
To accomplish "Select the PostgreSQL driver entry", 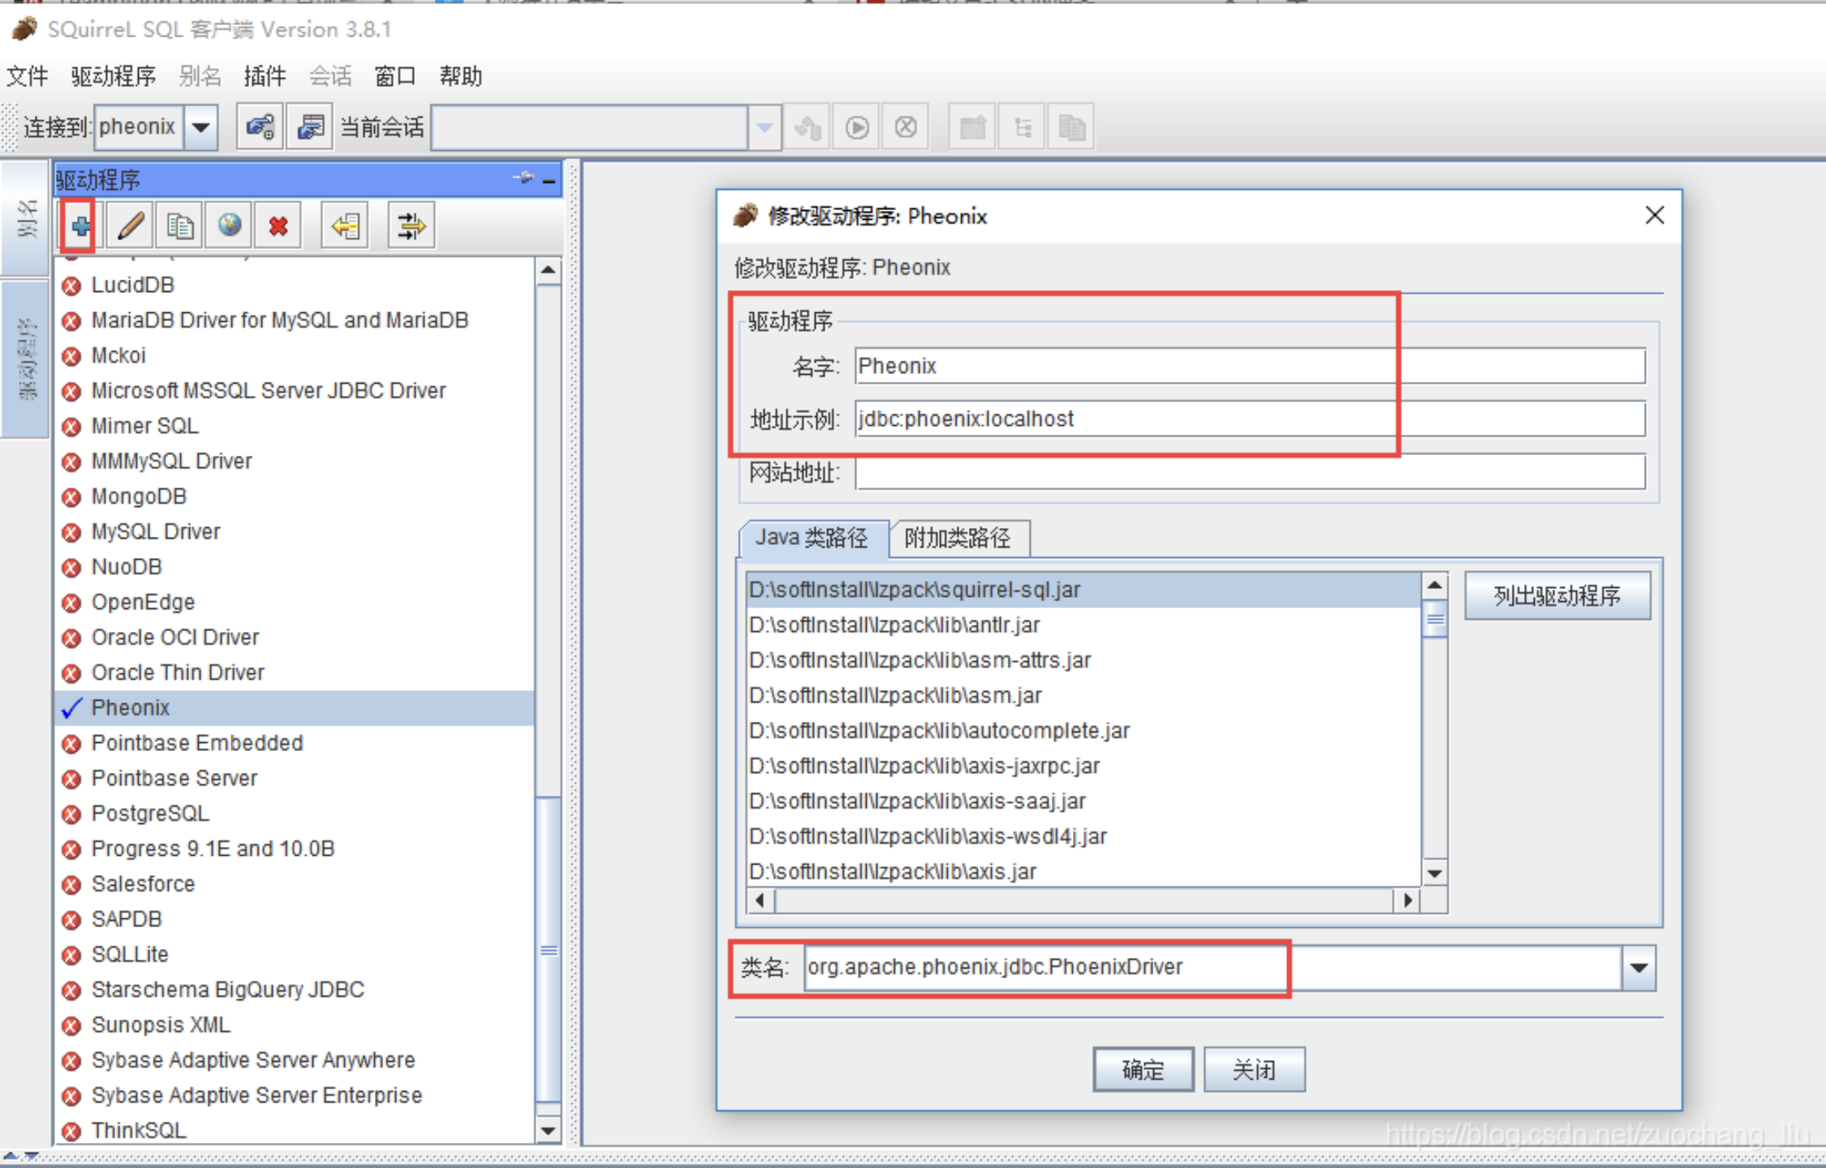I will coord(150,814).
